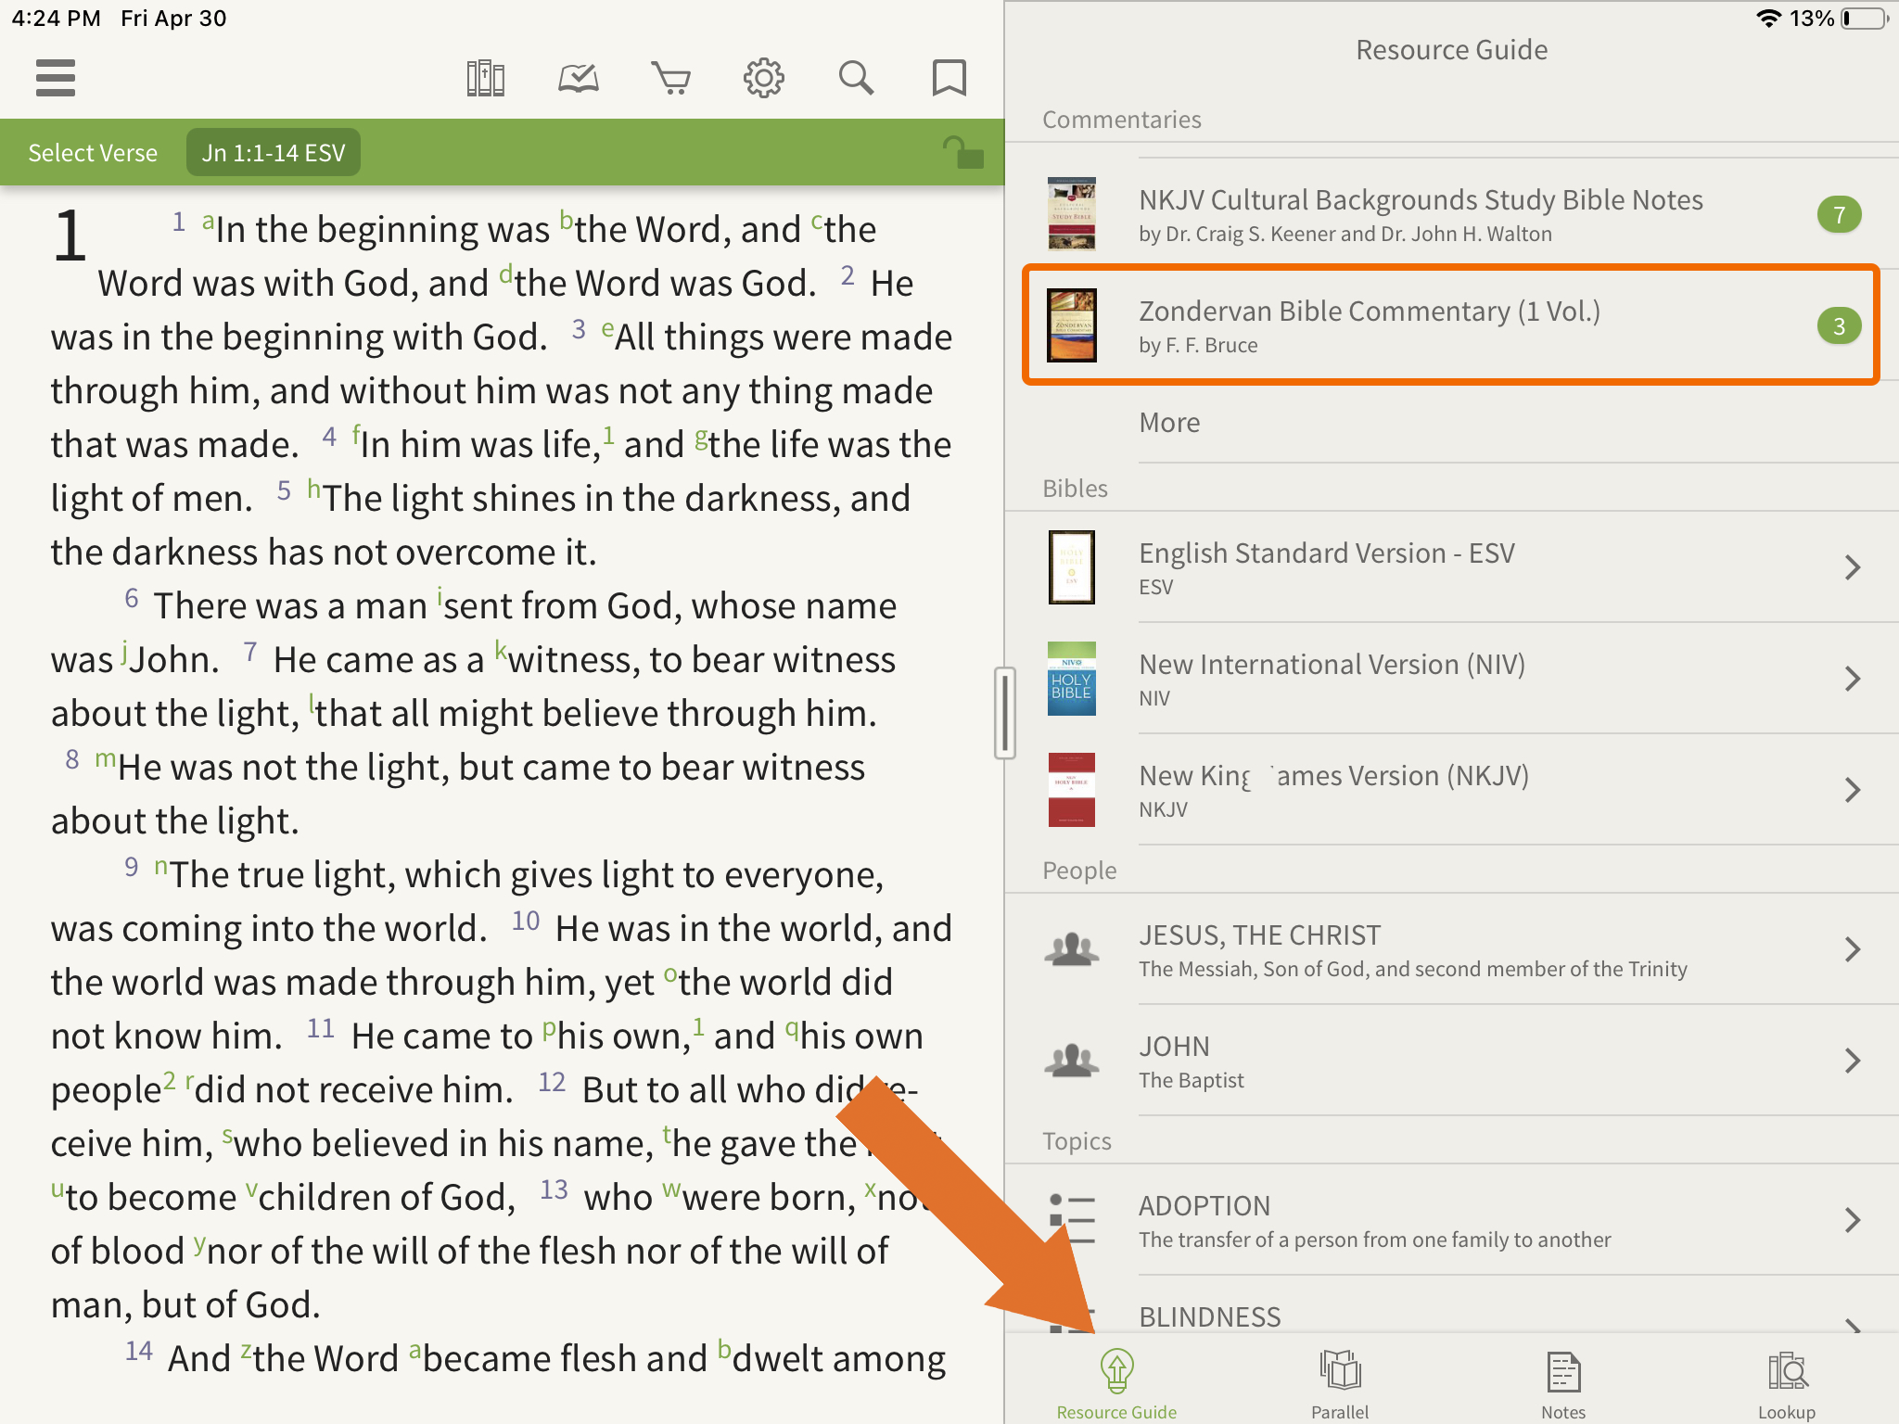Open the store cart icon
The width and height of the screenshot is (1899, 1424).
(670, 78)
